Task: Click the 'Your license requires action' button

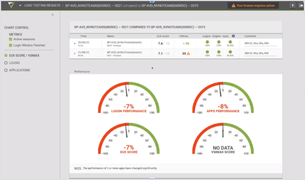Action: click(x=253, y=6)
